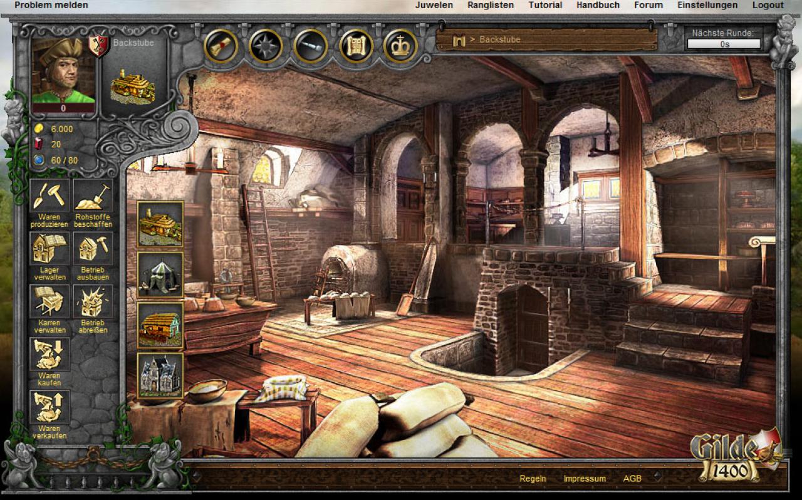Click the Backstube breadcrumb text
802x500 pixels.
pos(500,39)
